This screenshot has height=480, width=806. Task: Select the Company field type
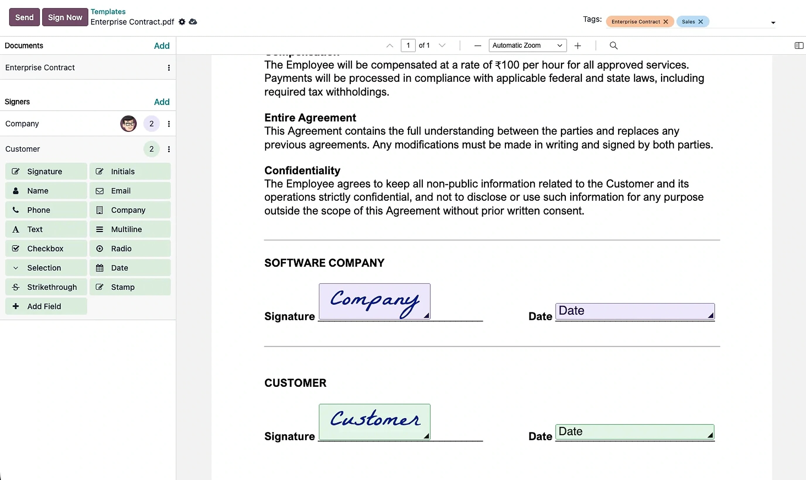[x=130, y=210]
